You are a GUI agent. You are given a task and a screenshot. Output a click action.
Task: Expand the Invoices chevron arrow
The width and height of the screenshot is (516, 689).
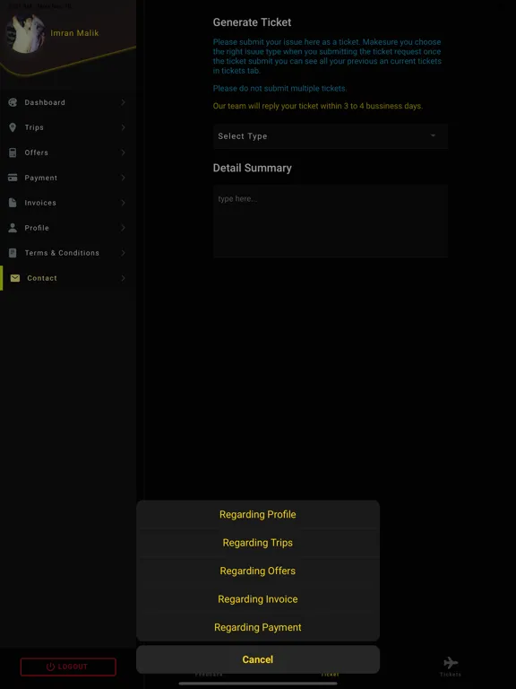pos(124,203)
